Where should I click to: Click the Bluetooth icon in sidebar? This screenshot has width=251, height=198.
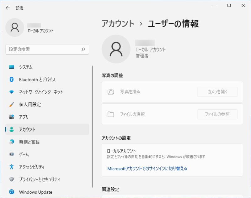click(x=12, y=80)
